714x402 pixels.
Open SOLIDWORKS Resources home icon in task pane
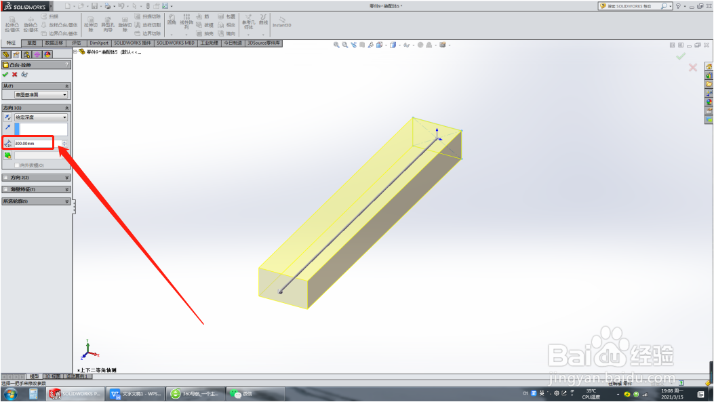point(709,66)
